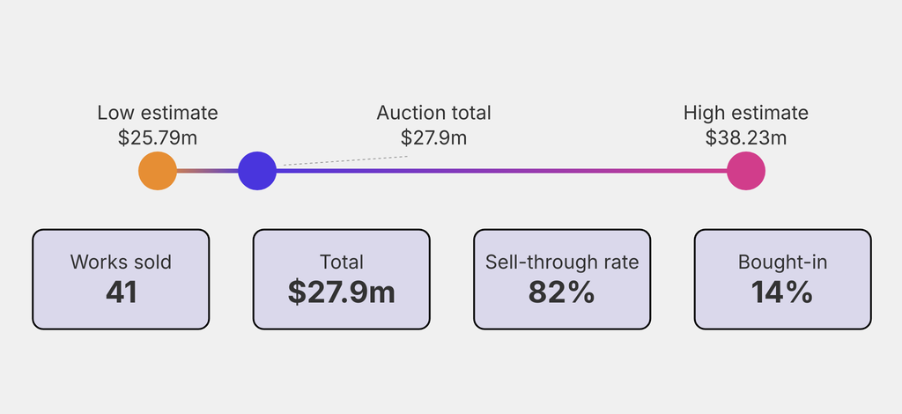The image size is (902, 414).
Task: Click the pink High estimate dot
Action: click(746, 171)
